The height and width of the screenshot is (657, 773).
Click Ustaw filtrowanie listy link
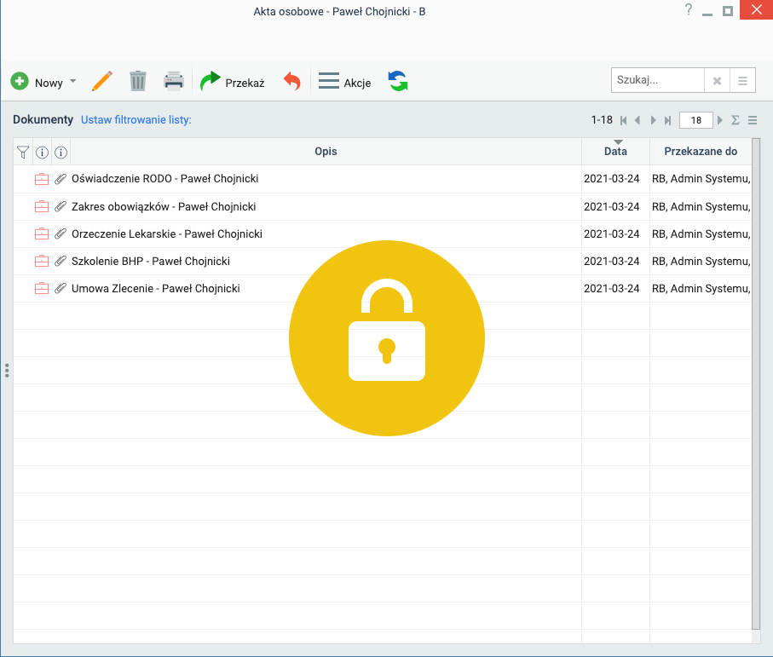(x=136, y=120)
